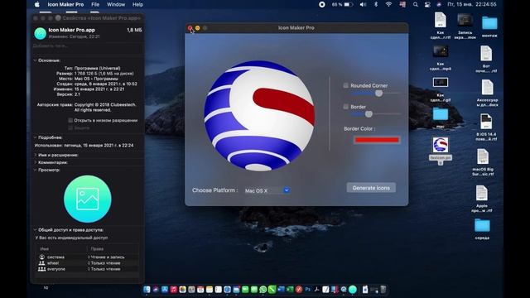Click the Wi-Fi menu bar icon
Viewport: 530px width, 298px height.
388,4
